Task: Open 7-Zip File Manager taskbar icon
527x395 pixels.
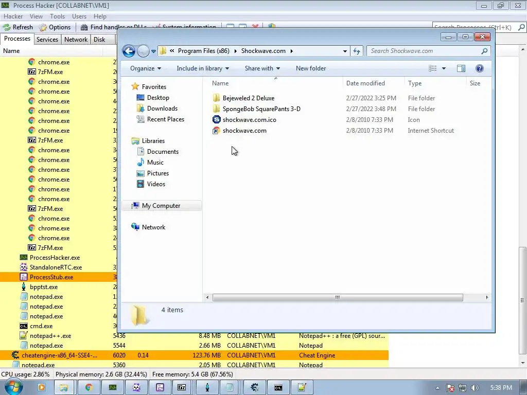Action: (182, 388)
